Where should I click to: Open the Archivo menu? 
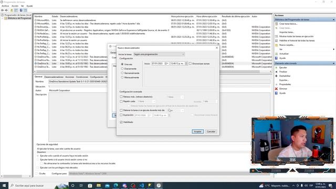(x=5, y=6)
